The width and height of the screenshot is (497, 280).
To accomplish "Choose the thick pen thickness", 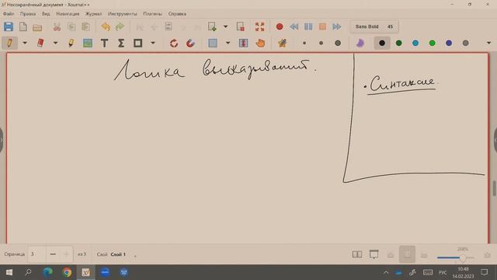I will coord(338,43).
